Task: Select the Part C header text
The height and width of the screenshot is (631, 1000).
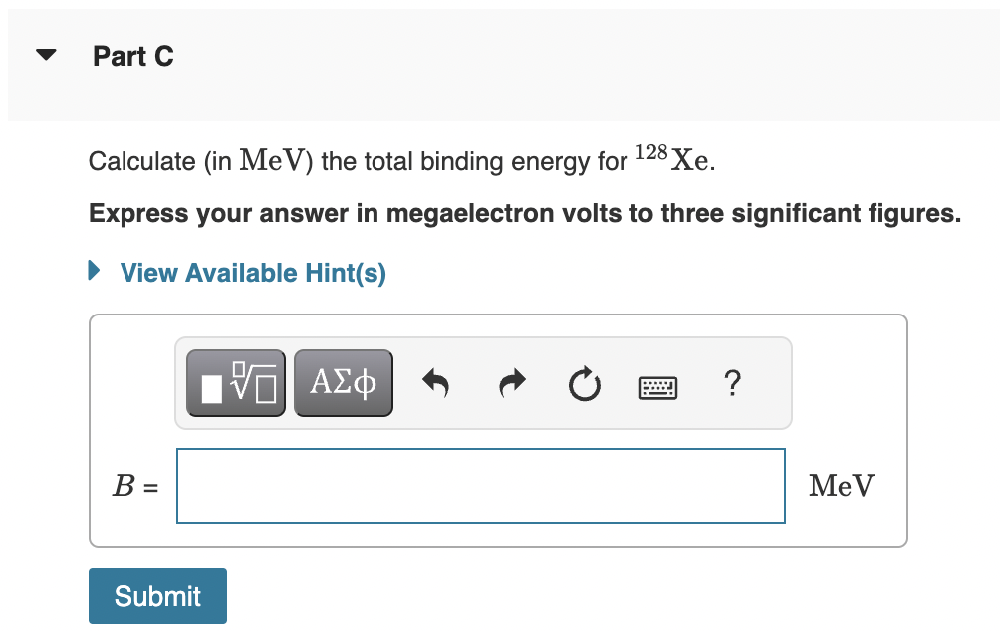Action: [x=132, y=56]
